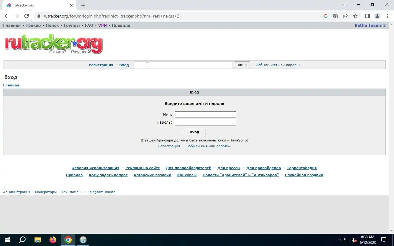Click the поиск button
The width and height of the screenshot is (394, 246).
242,65
